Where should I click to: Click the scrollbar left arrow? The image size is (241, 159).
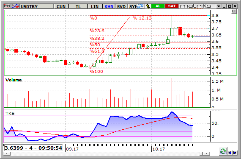[x=7, y=153]
